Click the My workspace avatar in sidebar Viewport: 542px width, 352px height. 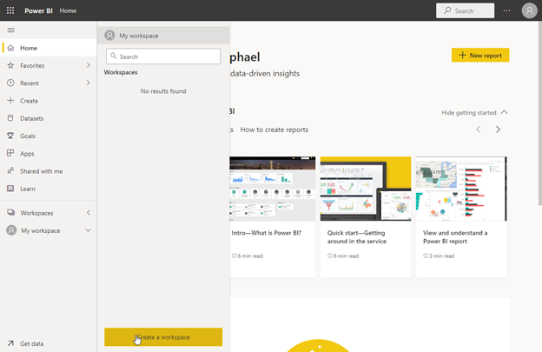(11, 230)
